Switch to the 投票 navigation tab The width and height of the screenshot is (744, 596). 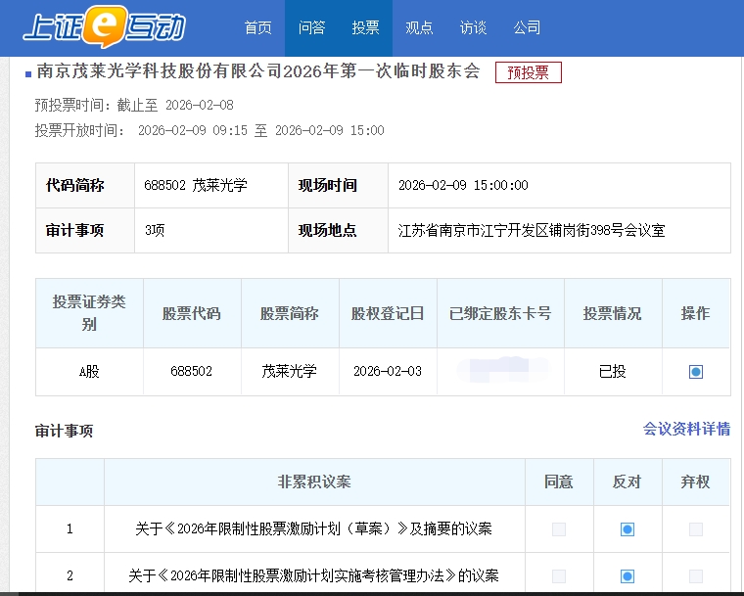[365, 27]
